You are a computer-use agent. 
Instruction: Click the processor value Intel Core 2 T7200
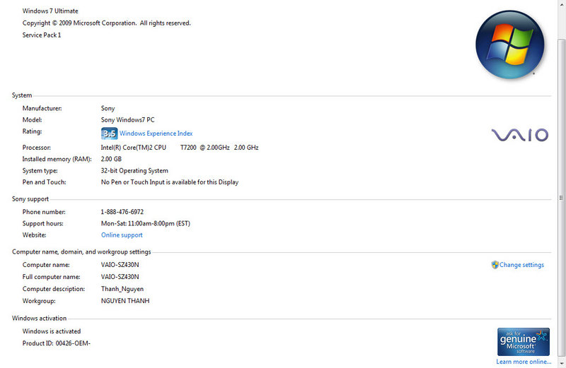pyautogui.click(x=180, y=148)
